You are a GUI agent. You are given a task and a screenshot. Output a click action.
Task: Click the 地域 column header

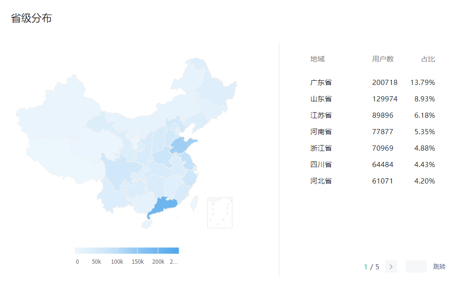(317, 59)
